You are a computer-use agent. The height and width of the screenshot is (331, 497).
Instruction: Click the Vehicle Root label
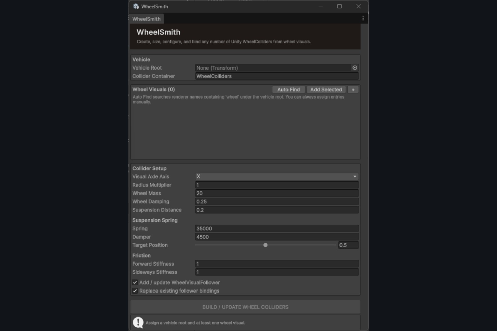click(x=147, y=68)
